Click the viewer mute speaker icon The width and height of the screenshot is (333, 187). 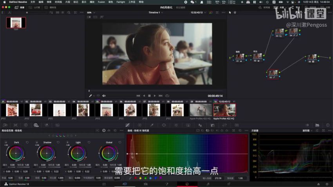[x=104, y=95]
